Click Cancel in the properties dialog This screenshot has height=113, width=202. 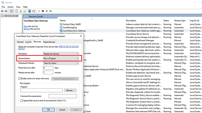click(x=62, y=110)
